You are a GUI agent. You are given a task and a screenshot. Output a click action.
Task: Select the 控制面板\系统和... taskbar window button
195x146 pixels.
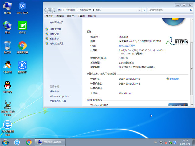50,142
